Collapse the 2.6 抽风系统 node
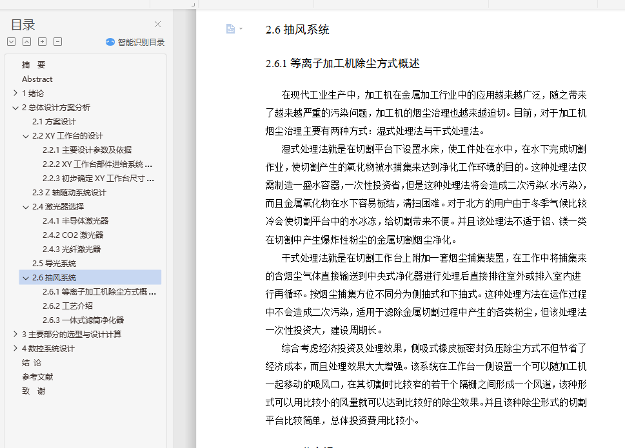Viewport: 625px width, 448px height. [x=26, y=278]
